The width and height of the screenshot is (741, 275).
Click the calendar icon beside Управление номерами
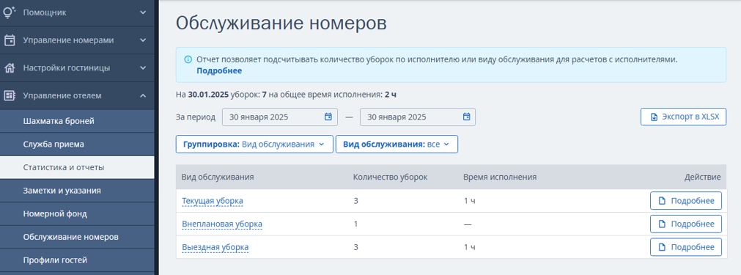tap(10, 40)
